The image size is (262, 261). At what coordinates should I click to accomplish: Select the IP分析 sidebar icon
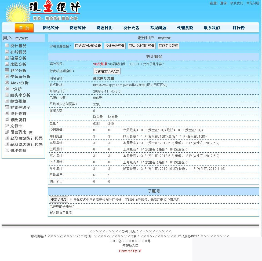pos(7,89)
